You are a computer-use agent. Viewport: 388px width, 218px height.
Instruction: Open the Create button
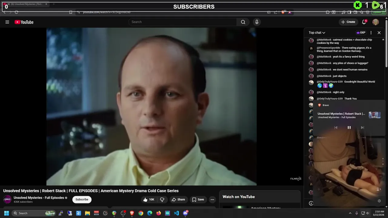[348, 22]
